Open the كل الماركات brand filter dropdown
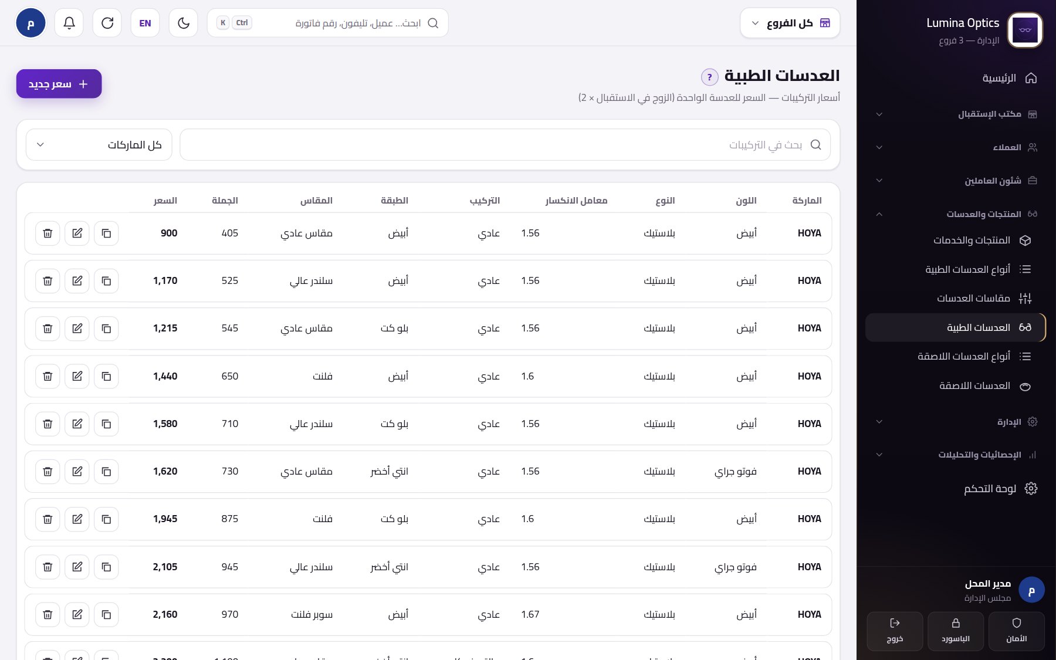Screen dimensions: 1056x660 tap(99, 145)
